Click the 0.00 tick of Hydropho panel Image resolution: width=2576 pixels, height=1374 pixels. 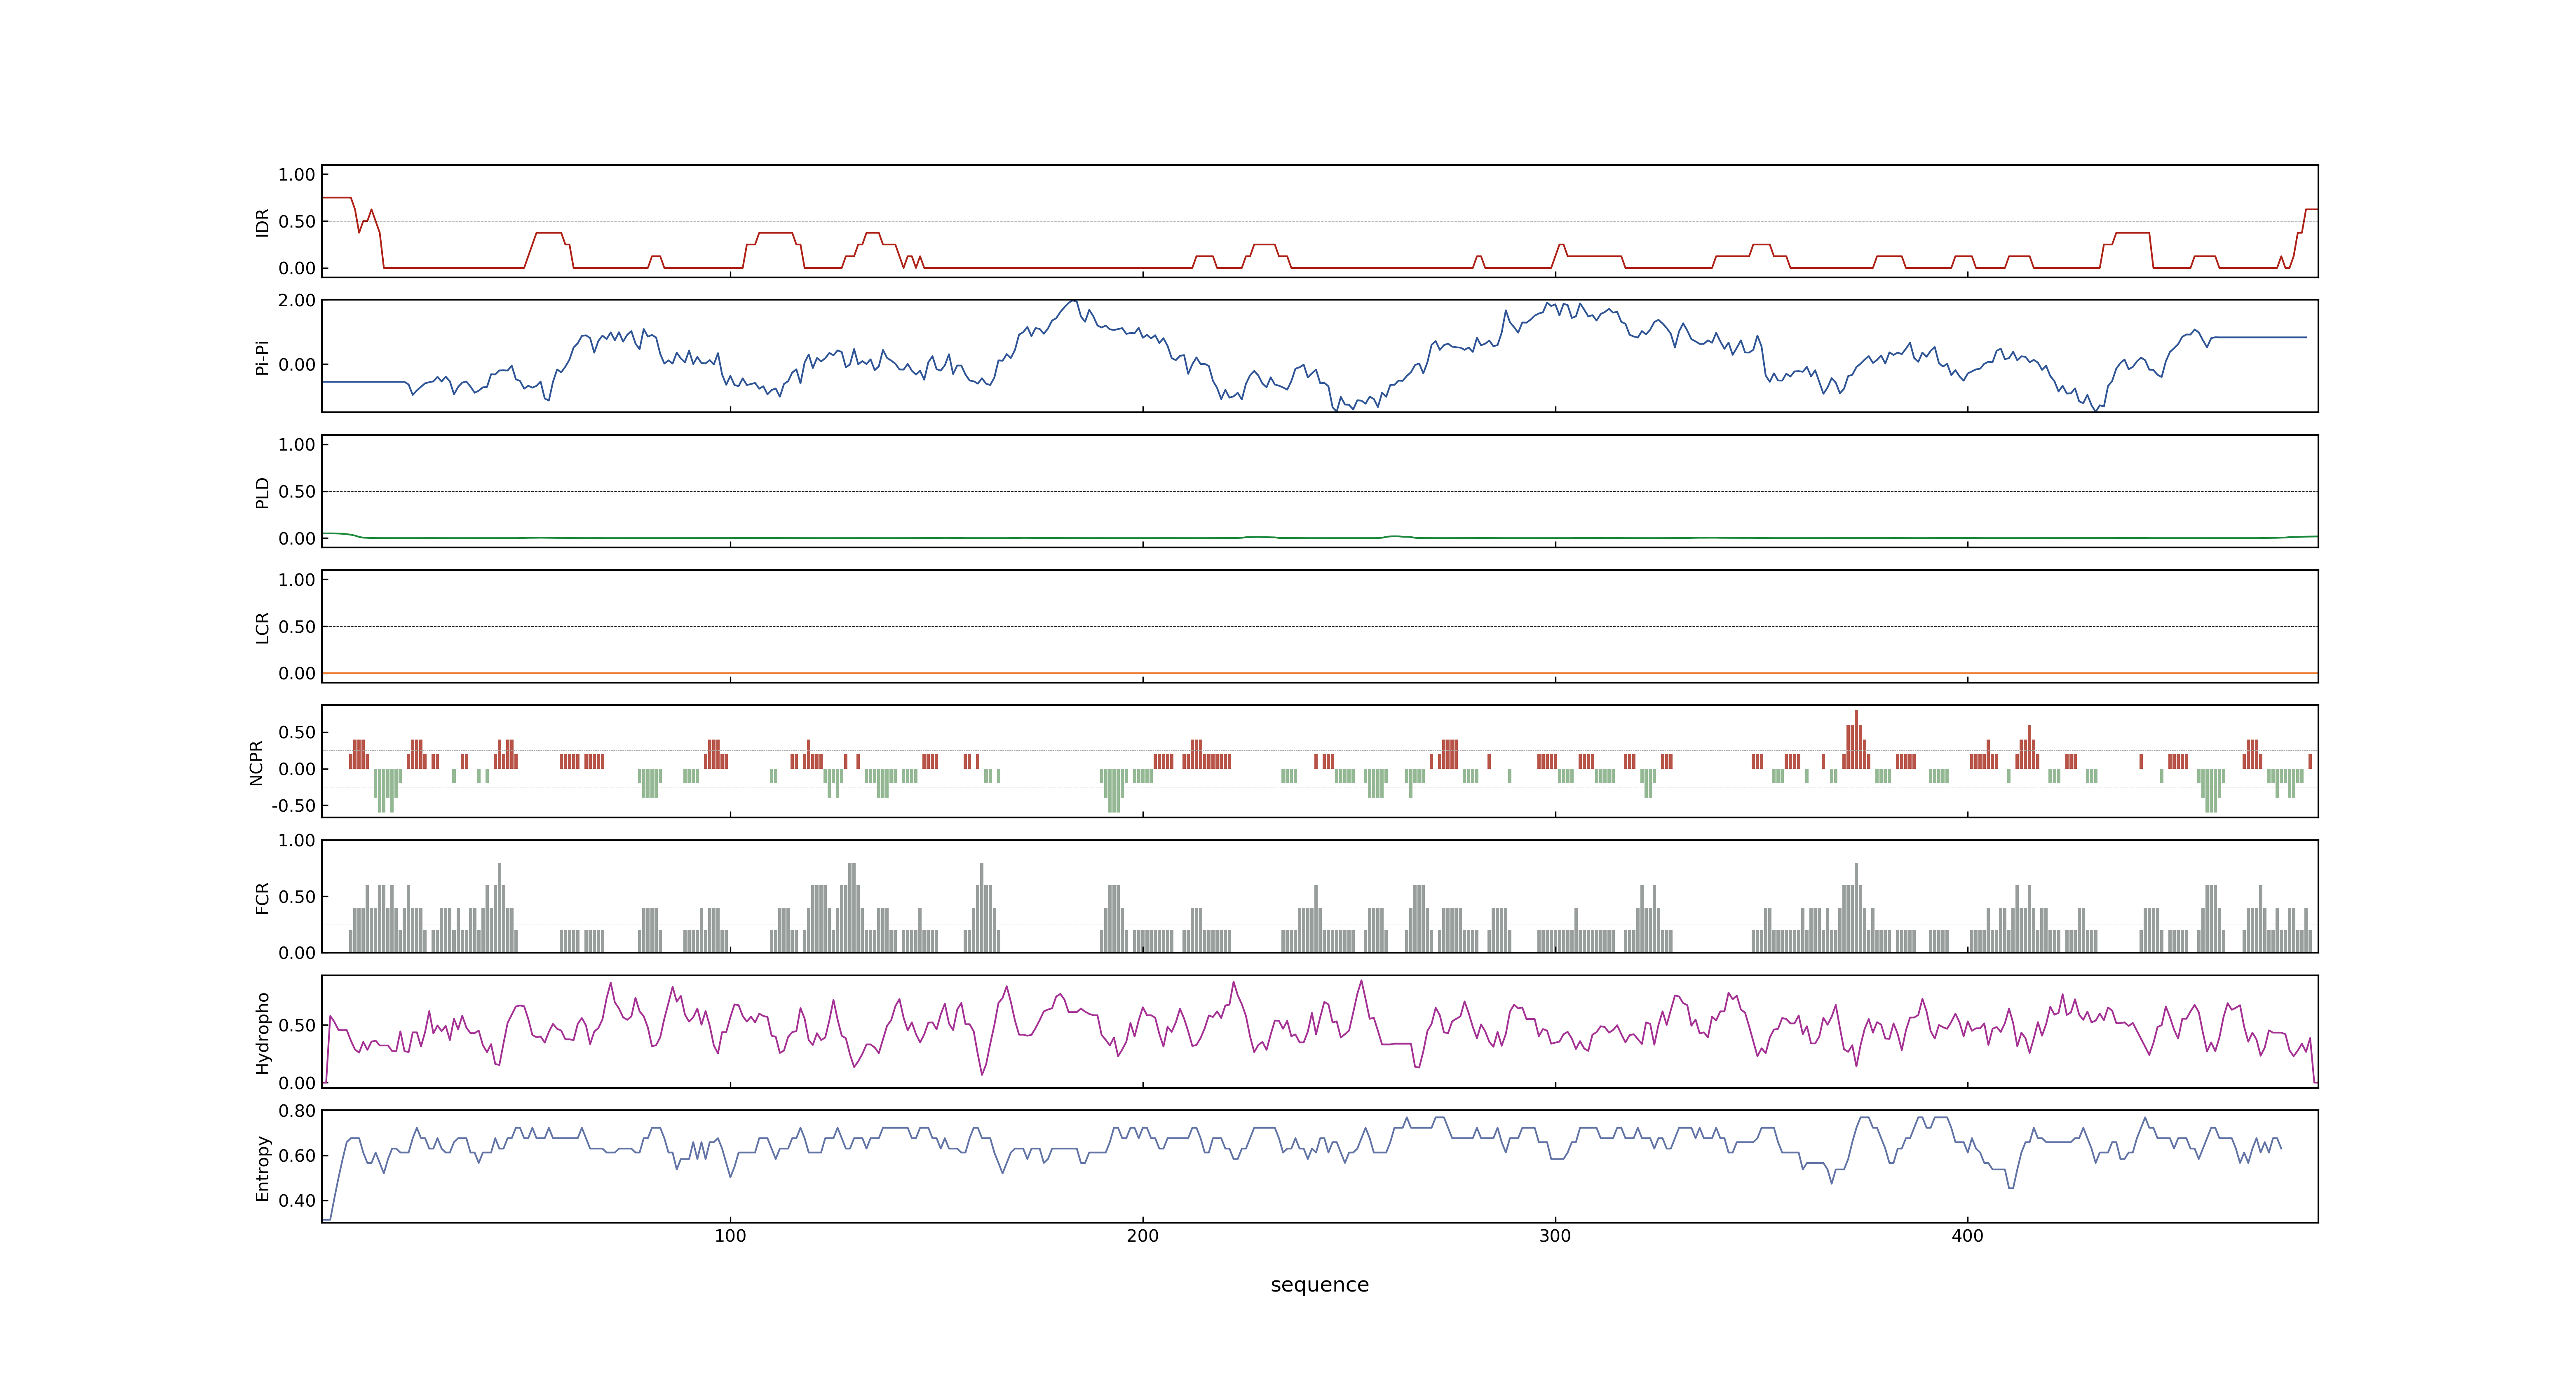pos(297,1083)
